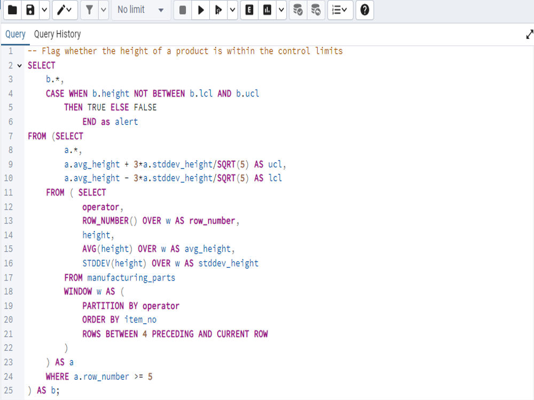The image size is (534, 400).
Task: Maximize the query editor panel
Action: tap(529, 34)
